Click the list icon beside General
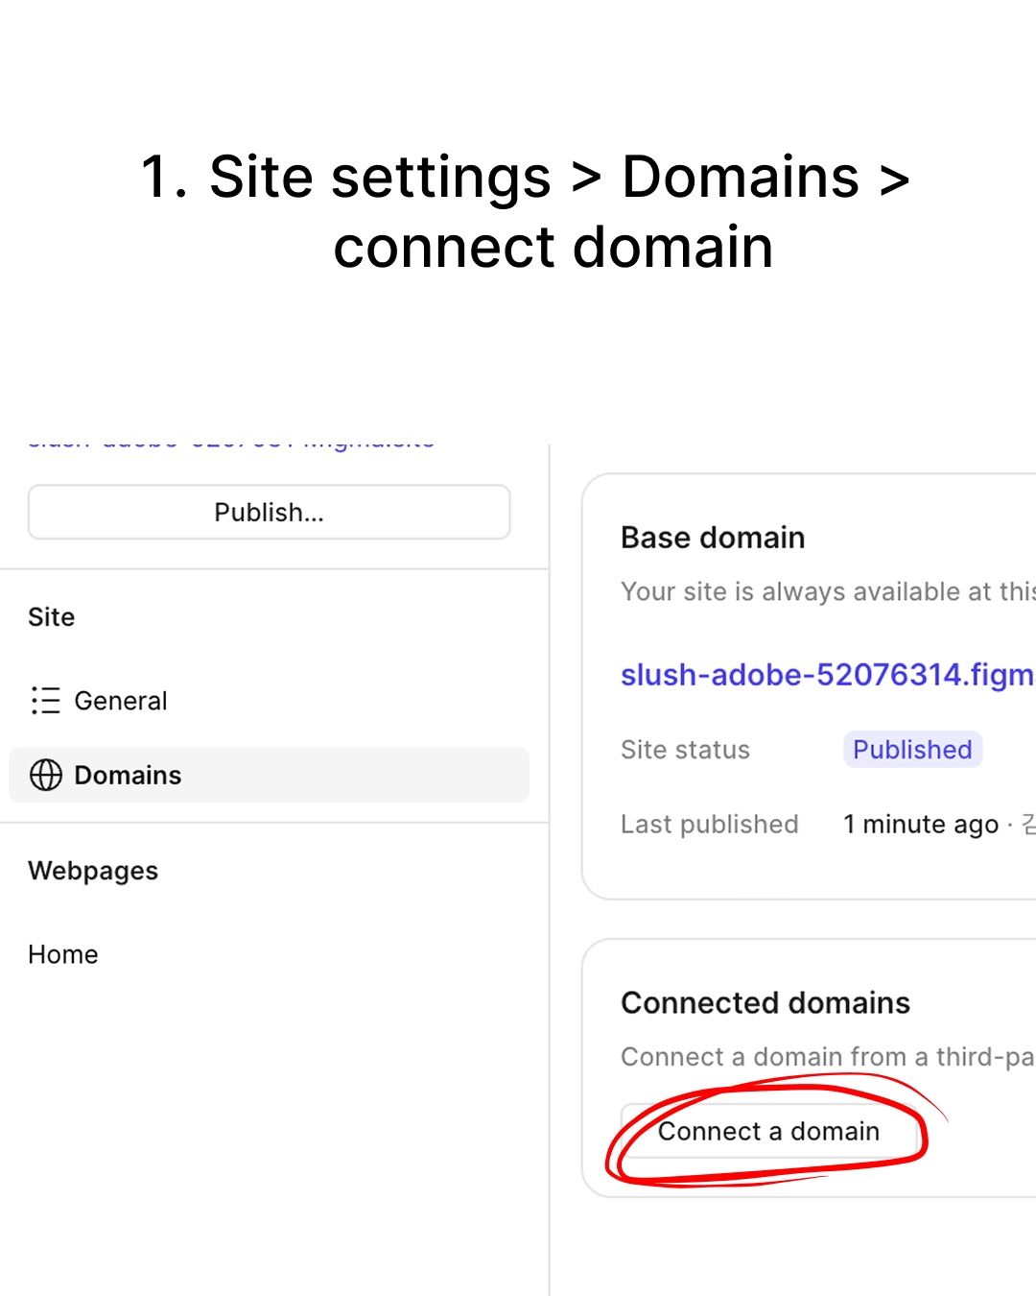This screenshot has height=1296, width=1036. coord(46,701)
